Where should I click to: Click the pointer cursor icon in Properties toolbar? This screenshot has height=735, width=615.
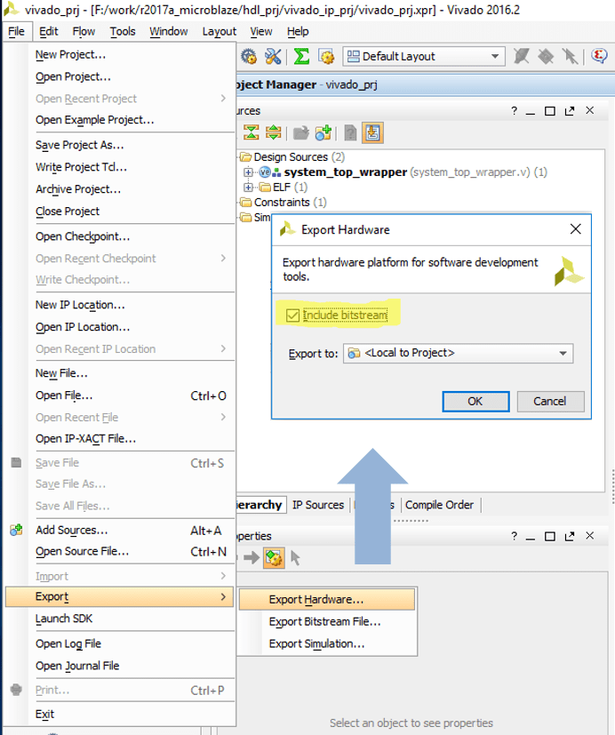(x=295, y=558)
